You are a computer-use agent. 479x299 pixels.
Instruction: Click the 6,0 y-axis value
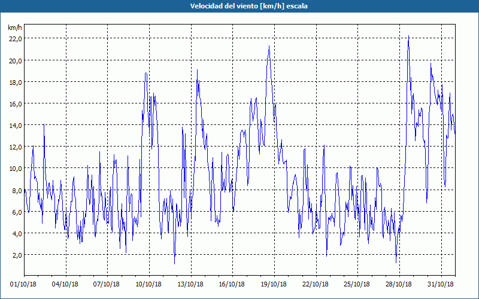[17, 212]
